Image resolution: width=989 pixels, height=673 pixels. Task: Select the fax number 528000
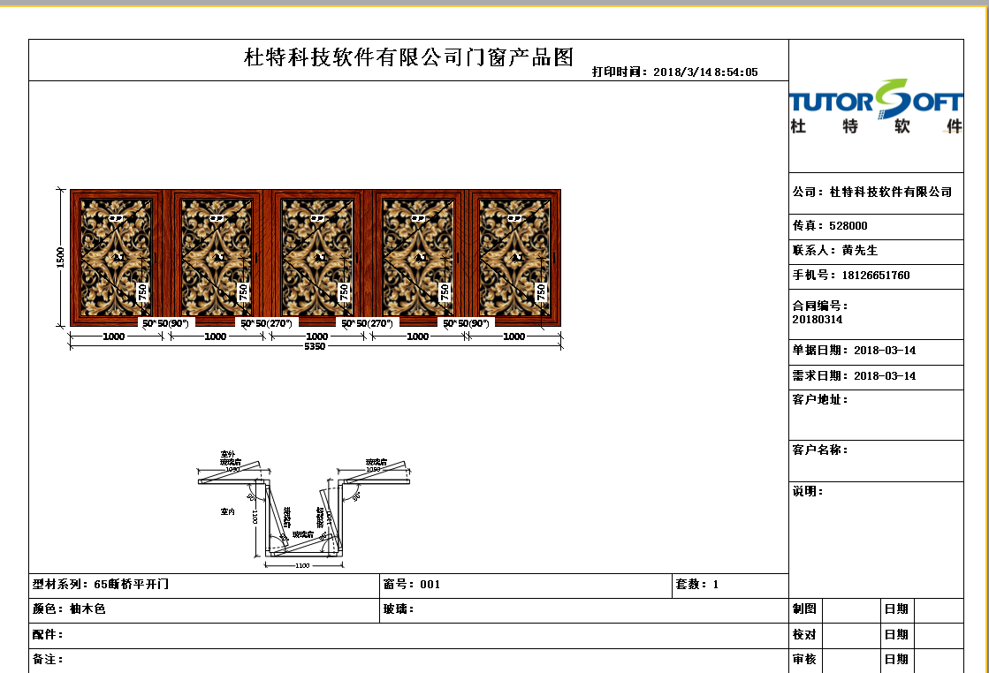(848, 225)
